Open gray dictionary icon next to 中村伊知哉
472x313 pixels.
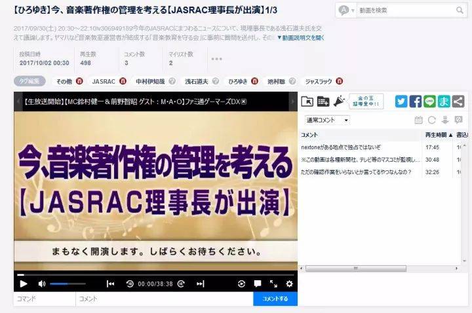[172, 81]
